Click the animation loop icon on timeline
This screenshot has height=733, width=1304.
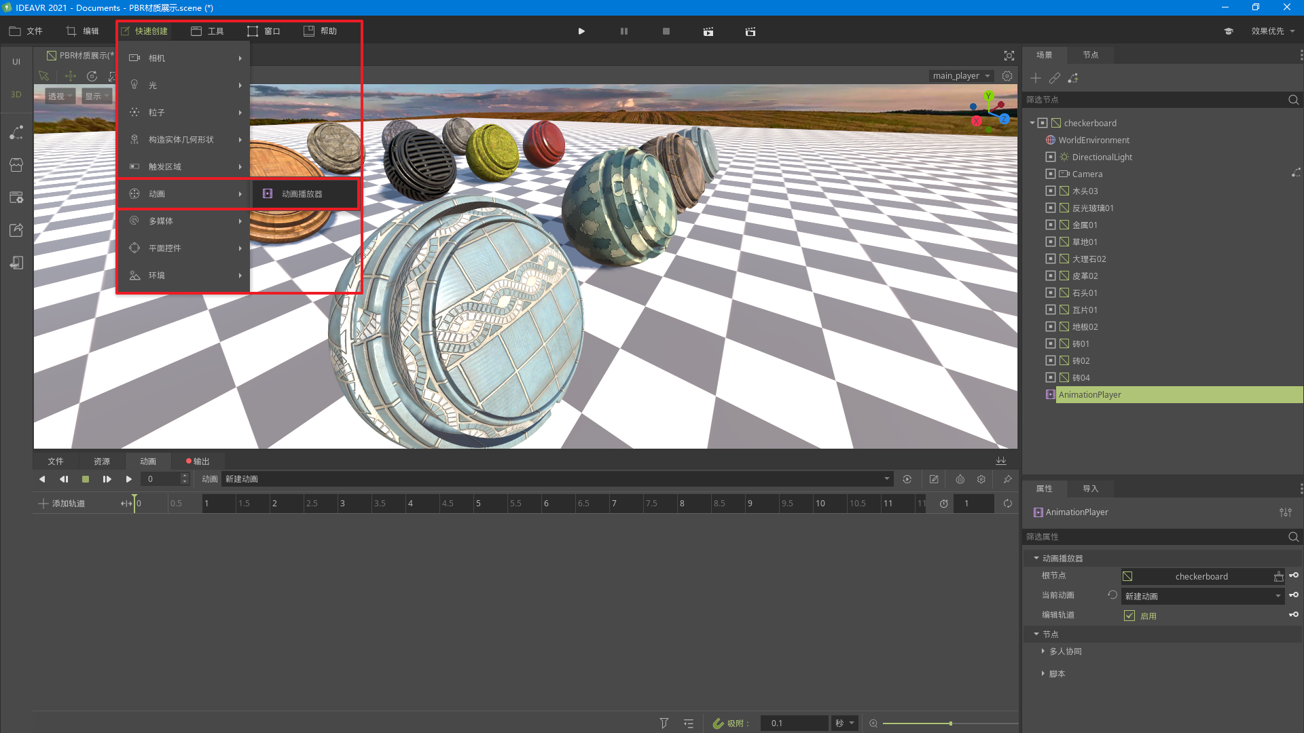tap(1007, 504)
